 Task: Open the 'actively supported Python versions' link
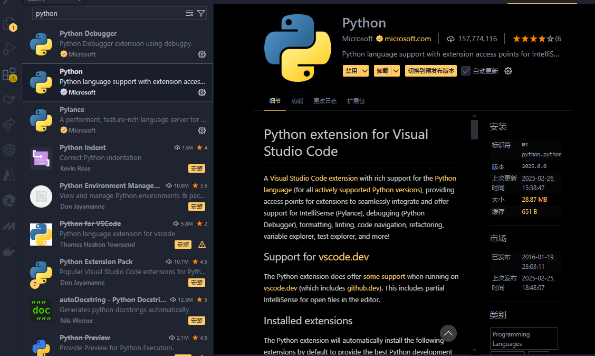(368, 190)
